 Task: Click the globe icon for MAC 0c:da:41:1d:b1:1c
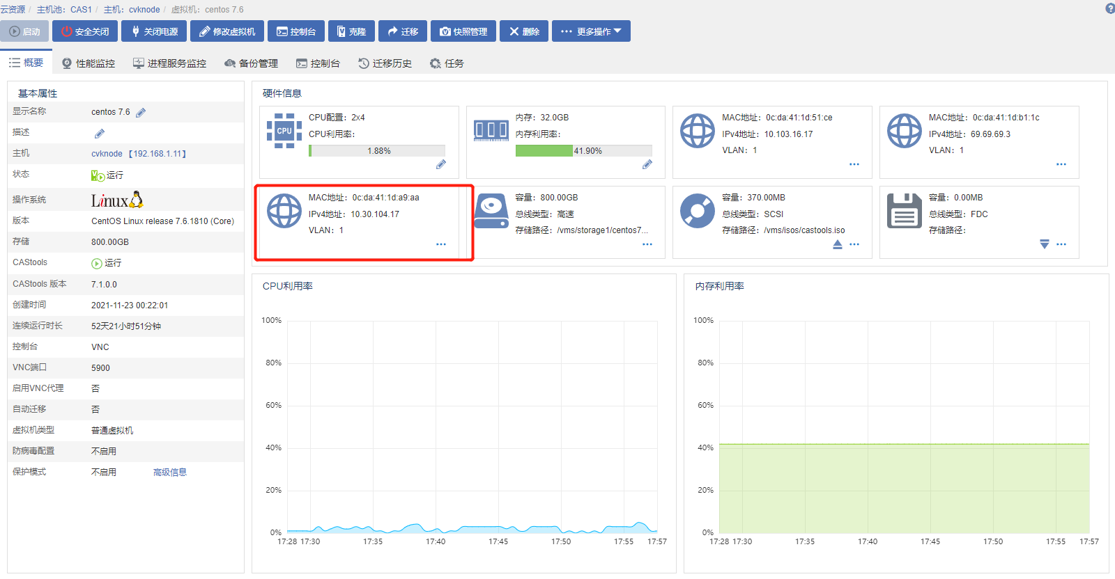[x=905, y=131]
